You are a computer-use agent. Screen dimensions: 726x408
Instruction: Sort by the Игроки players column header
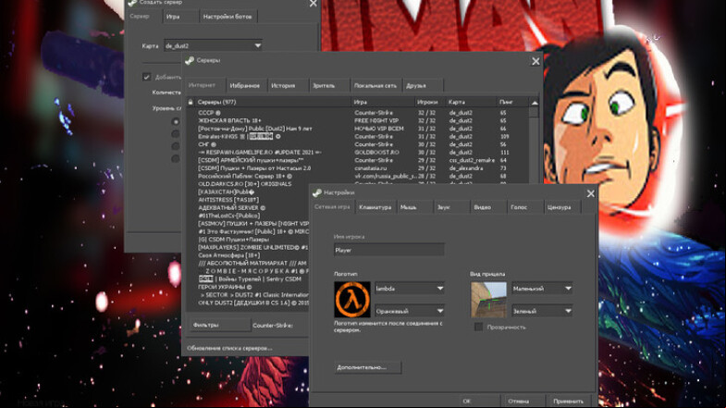[x=430, y=102]
